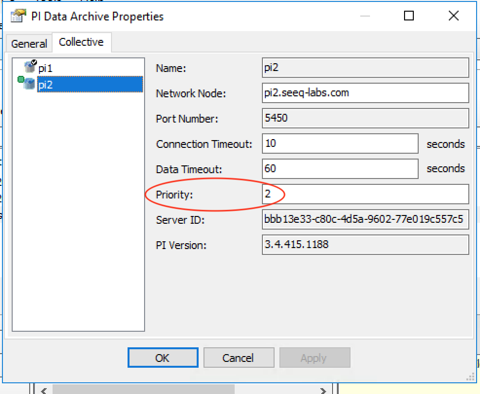Screen dimensions: 480x394
Task: Click the PI Data Archive Properties title icon
Action: point(18,17)
